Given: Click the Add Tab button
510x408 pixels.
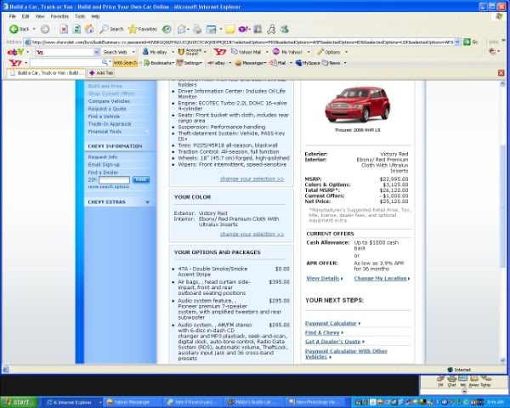Looking at the screenshot, I should [x=101, y=73].
